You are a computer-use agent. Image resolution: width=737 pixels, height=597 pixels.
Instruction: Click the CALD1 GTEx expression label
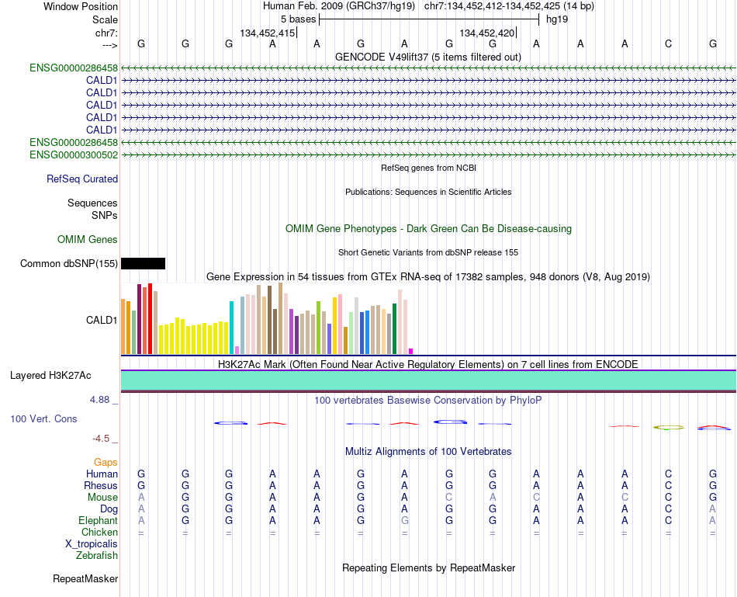click(x=102, y=321)
